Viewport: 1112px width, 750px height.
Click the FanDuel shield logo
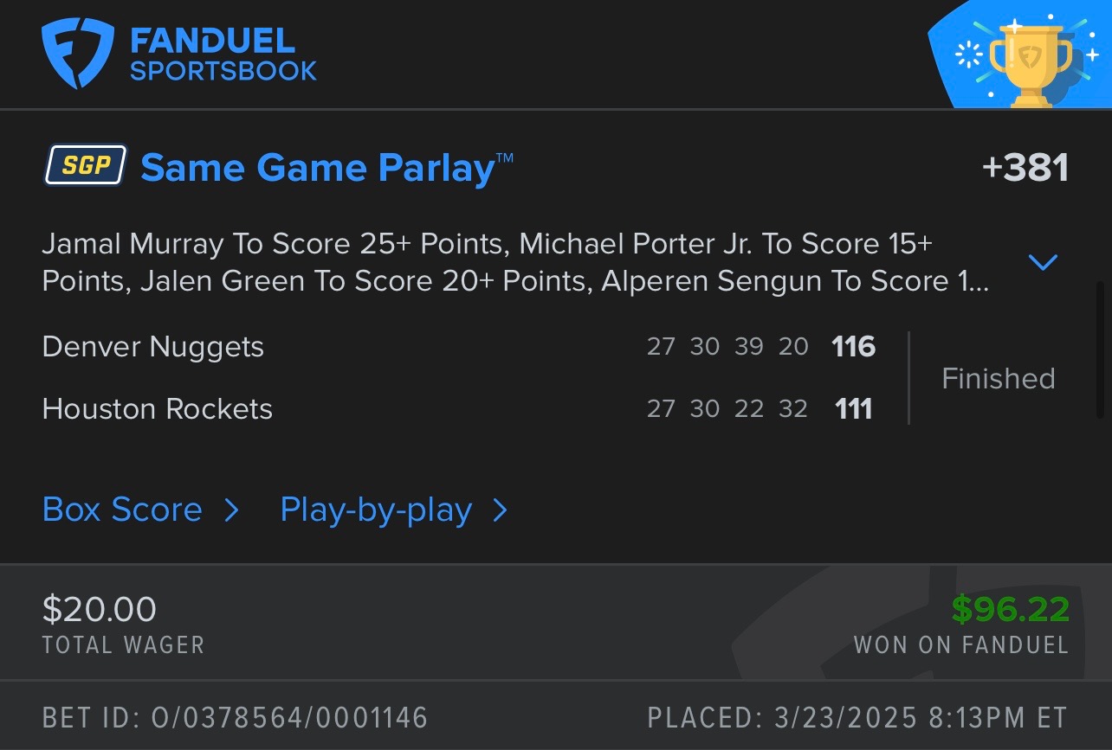(78, 54)
